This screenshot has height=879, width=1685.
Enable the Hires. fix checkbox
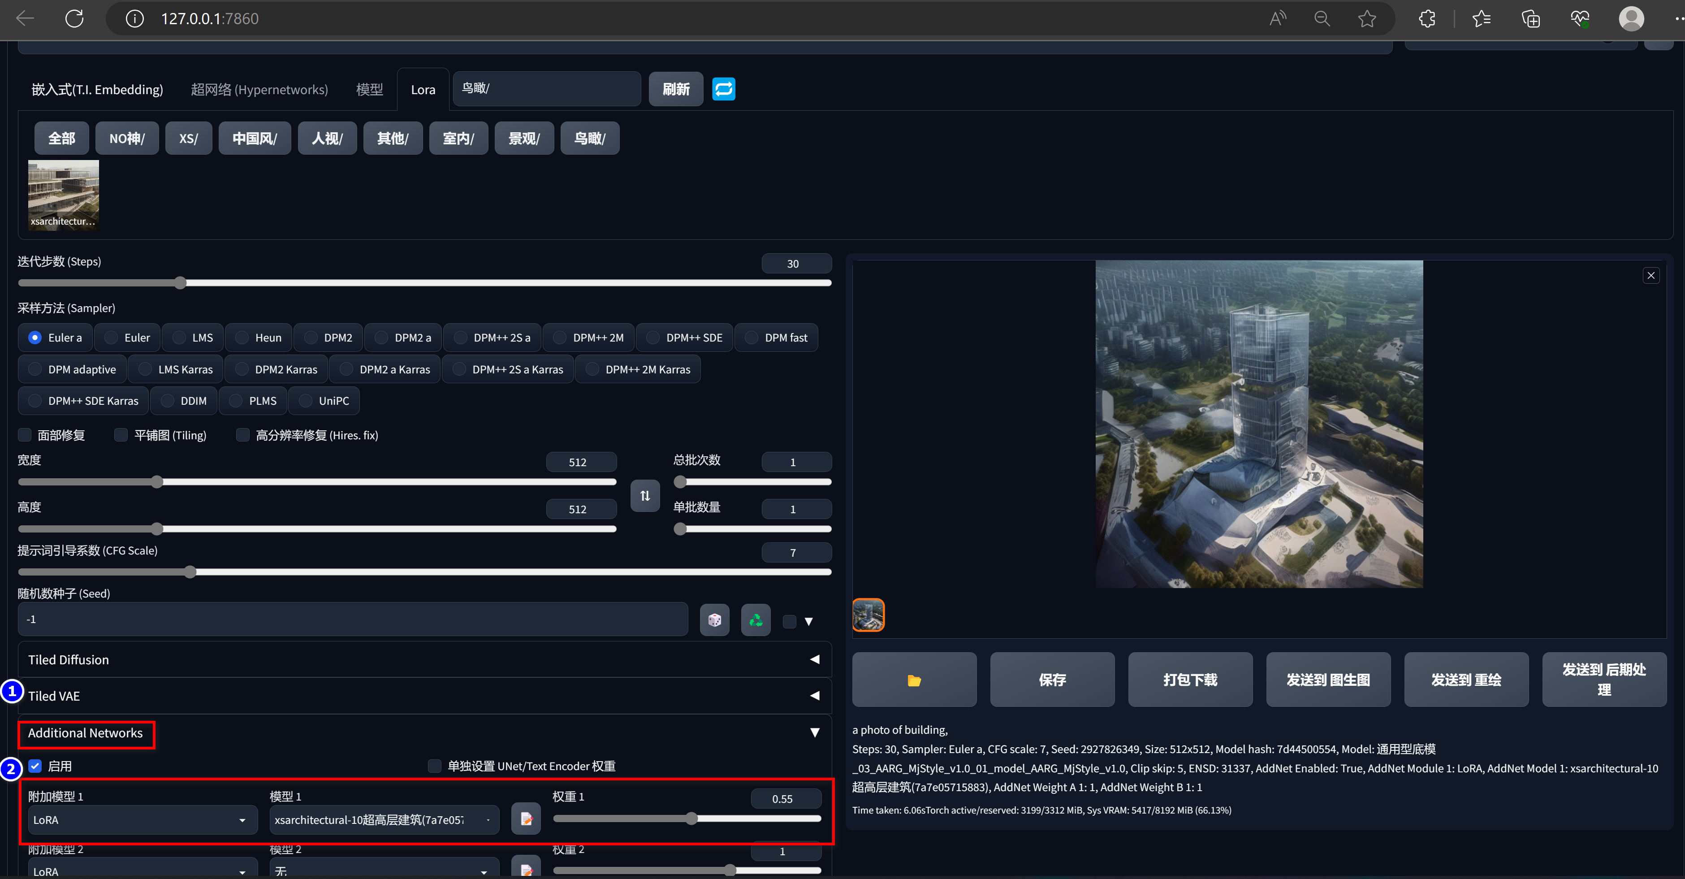(243, 435)
